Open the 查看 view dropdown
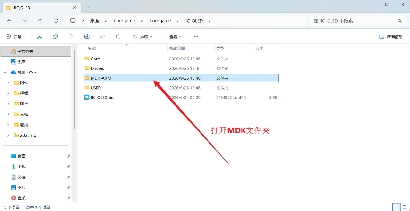 coord(171,37)
